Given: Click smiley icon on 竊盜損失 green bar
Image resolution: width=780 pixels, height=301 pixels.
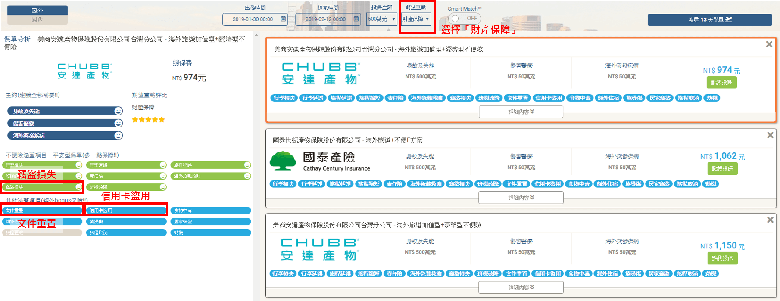Looking at the screenshot, I should click(78, 187).
